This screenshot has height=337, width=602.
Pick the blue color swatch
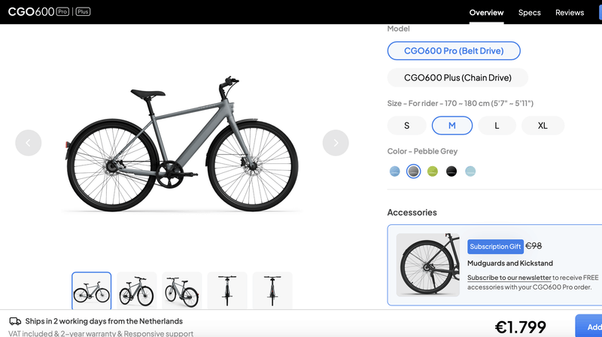click(x=394, y=172)
